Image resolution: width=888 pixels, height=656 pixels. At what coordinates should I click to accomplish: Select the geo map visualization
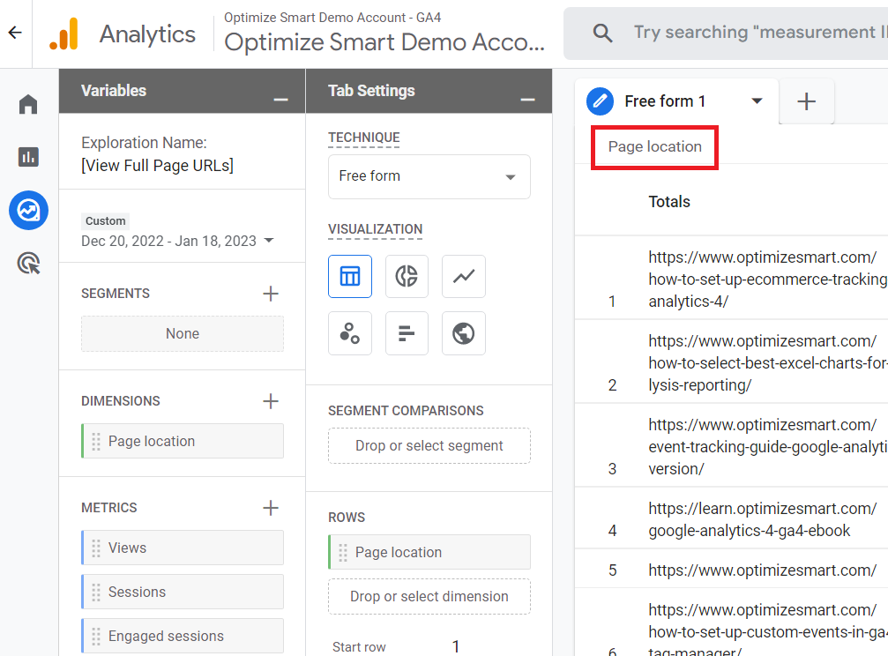tap(463, 333)
